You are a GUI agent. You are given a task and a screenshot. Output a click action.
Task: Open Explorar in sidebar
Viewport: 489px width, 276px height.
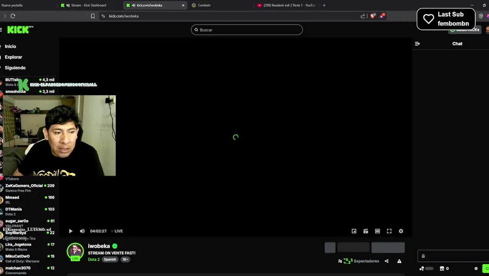[13, 57]
